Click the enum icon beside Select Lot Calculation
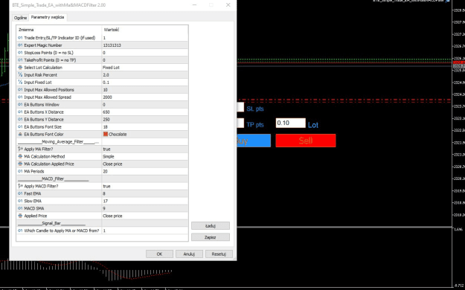465x290 pixels. coord(20,68)
